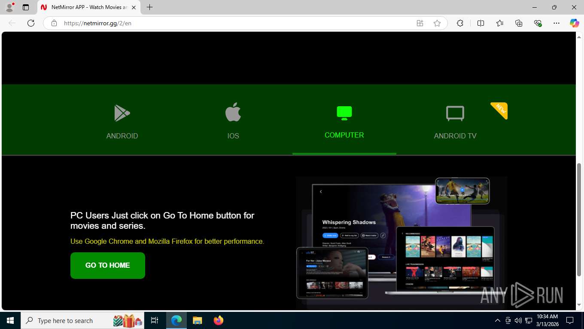Open the Favorites list
The height and width of the screenshot is (329, 584).
(x=500, y=23)
